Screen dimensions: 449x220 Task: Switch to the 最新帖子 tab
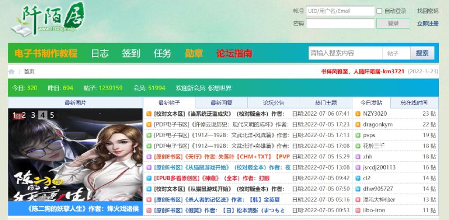pyautogui.click(x=169, y=103)
